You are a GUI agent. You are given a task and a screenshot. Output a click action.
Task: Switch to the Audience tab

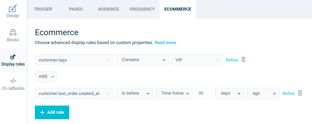[x=109, y=9]
